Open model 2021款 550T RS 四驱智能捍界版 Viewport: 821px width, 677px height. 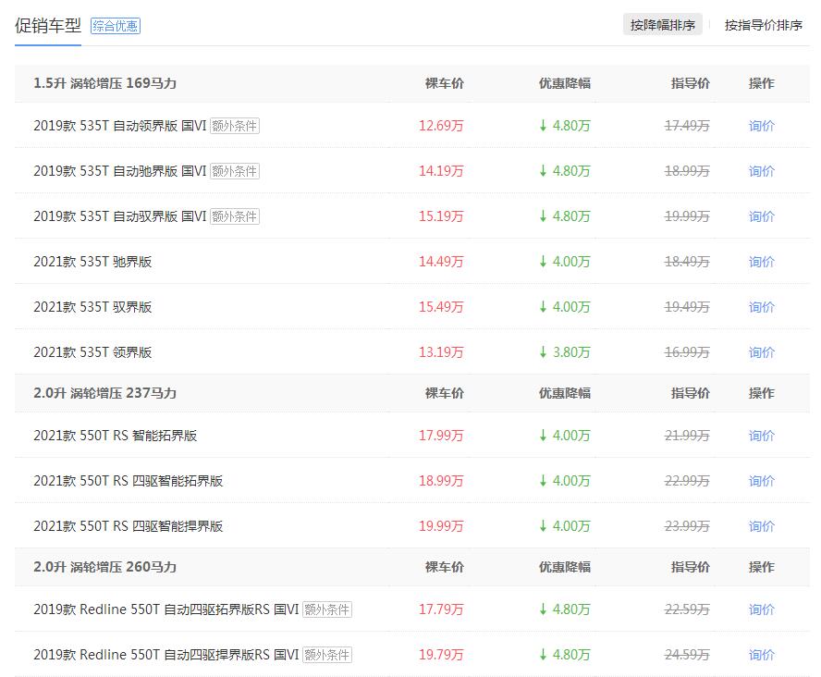[129, 526]
